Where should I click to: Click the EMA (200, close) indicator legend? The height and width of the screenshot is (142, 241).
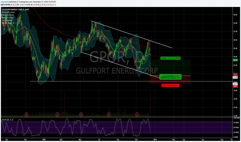point(8,12)
